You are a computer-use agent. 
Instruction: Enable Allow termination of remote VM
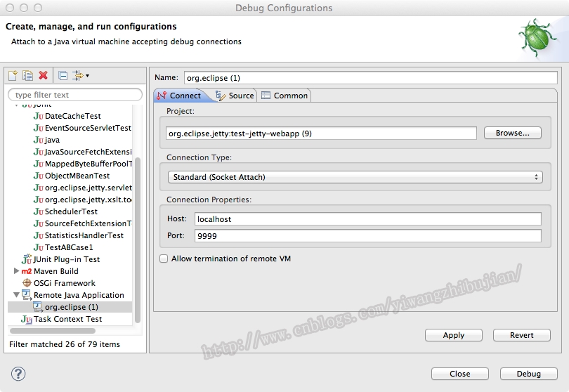coord(164,259)
